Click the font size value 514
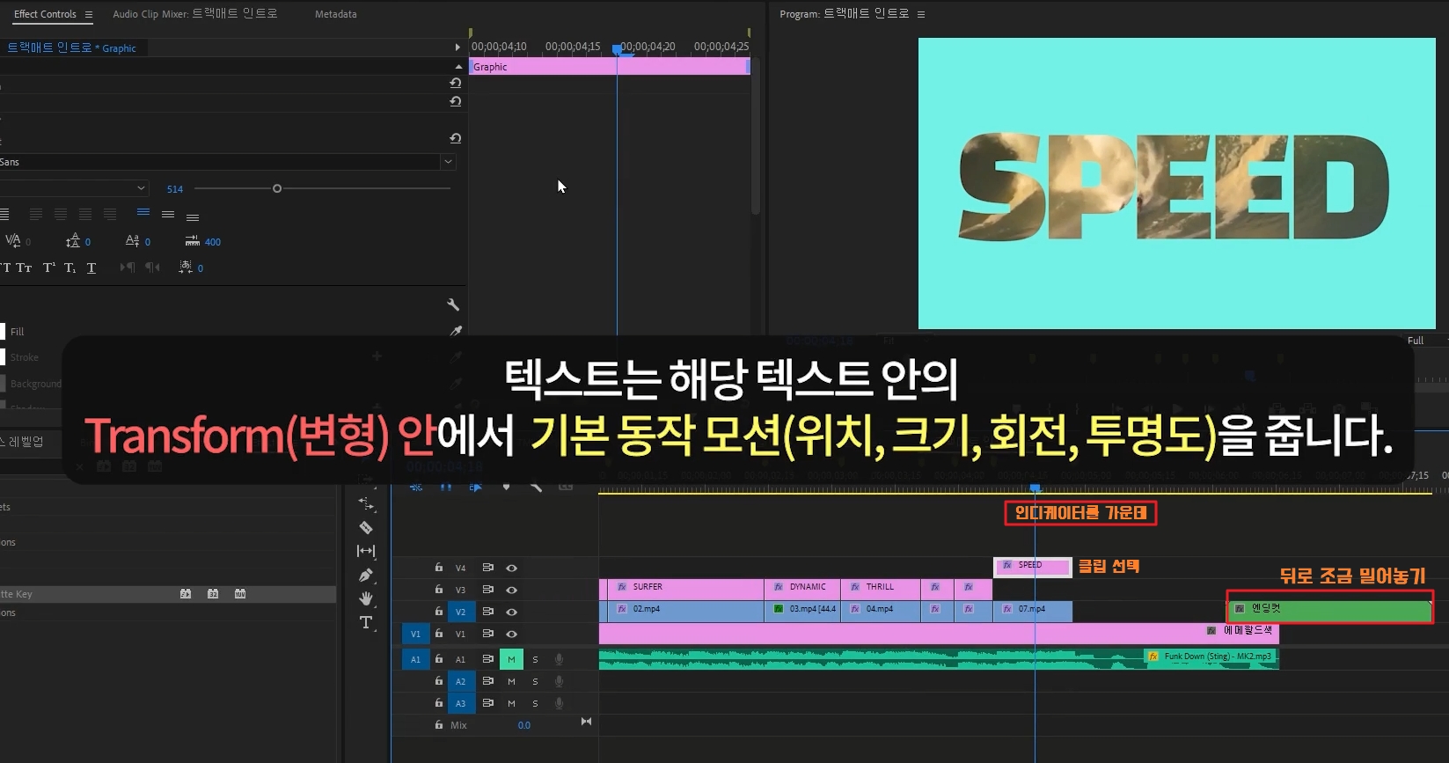The height and width of the screenshot is (763, 1449). [x=175, y=189]
